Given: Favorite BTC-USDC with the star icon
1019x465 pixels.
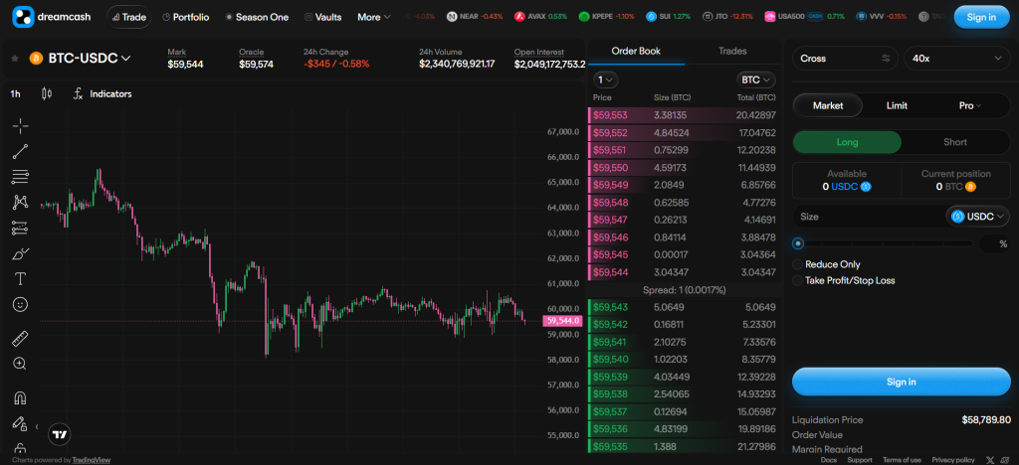Looking at the screenshot, I should [x=15, y=59].
